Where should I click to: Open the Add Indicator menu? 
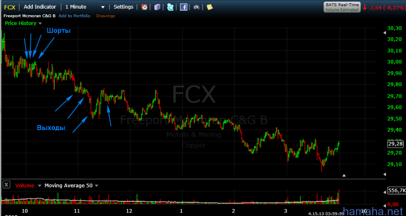coord(40,7)
